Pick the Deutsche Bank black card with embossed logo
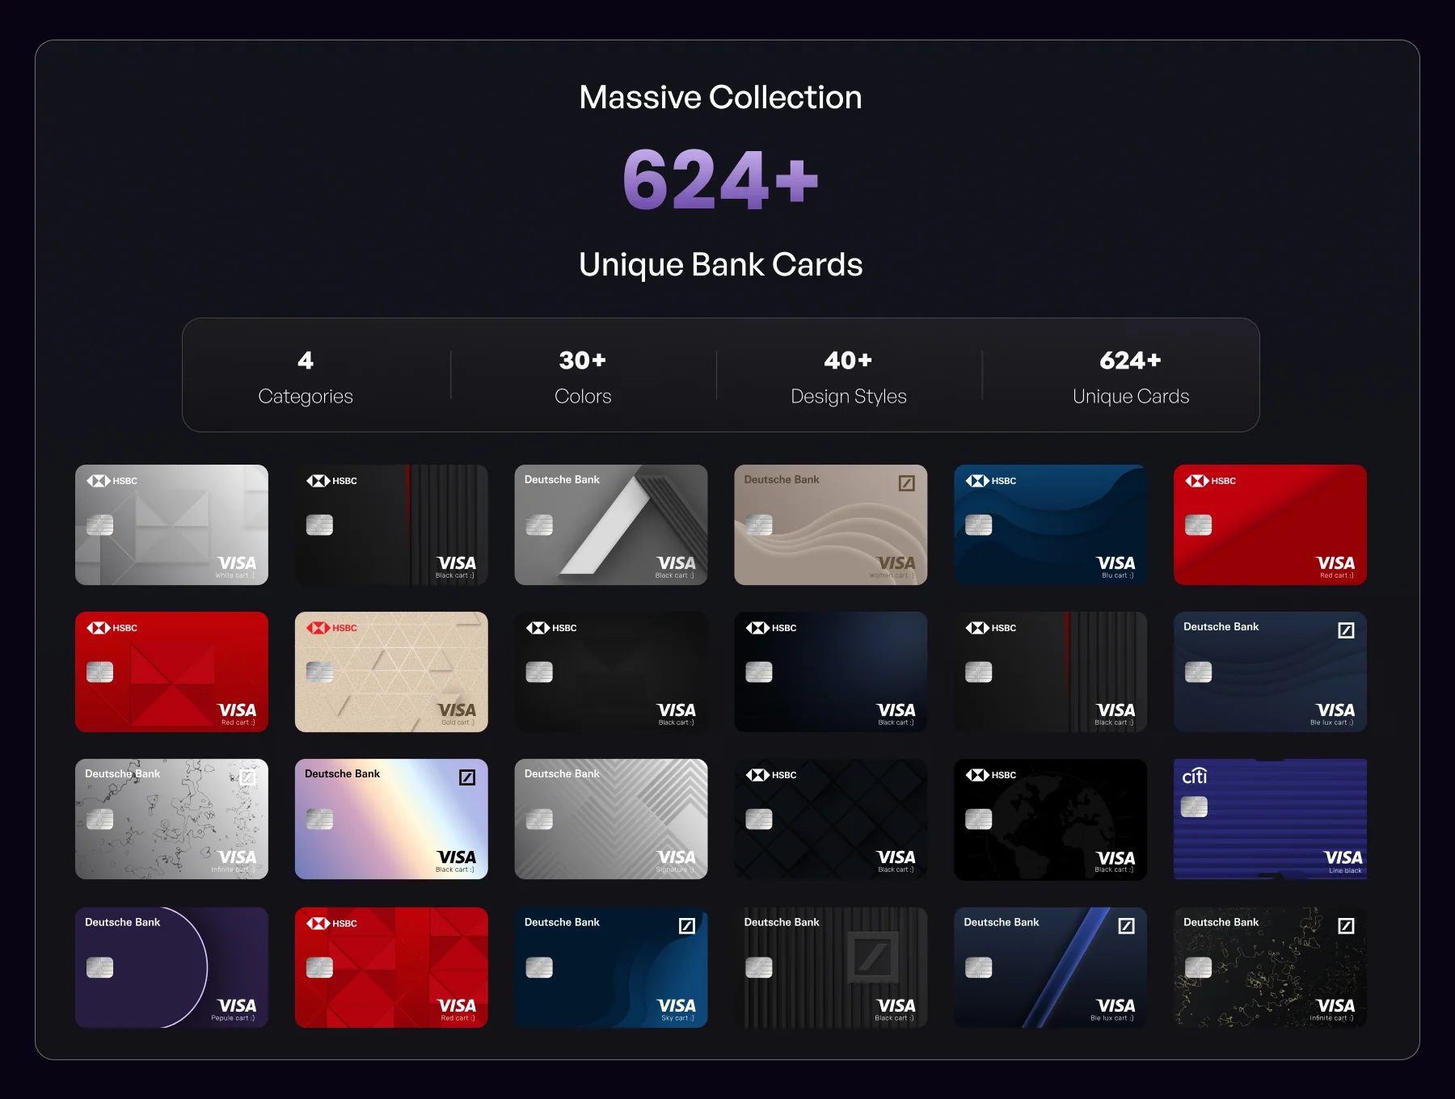Screen dimensions: 1455x1099 click(x=831, y=967)
